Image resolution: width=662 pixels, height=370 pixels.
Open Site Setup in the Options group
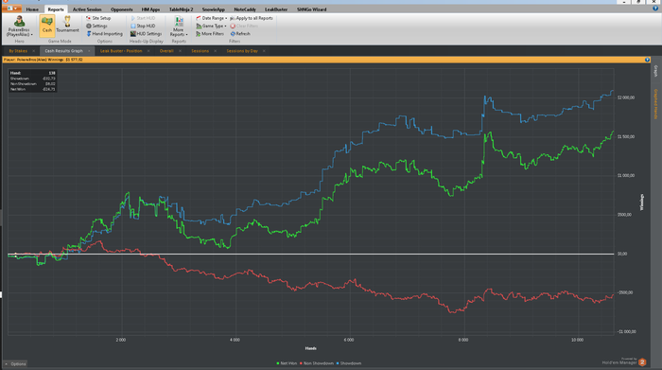click(x=98, y=18)
